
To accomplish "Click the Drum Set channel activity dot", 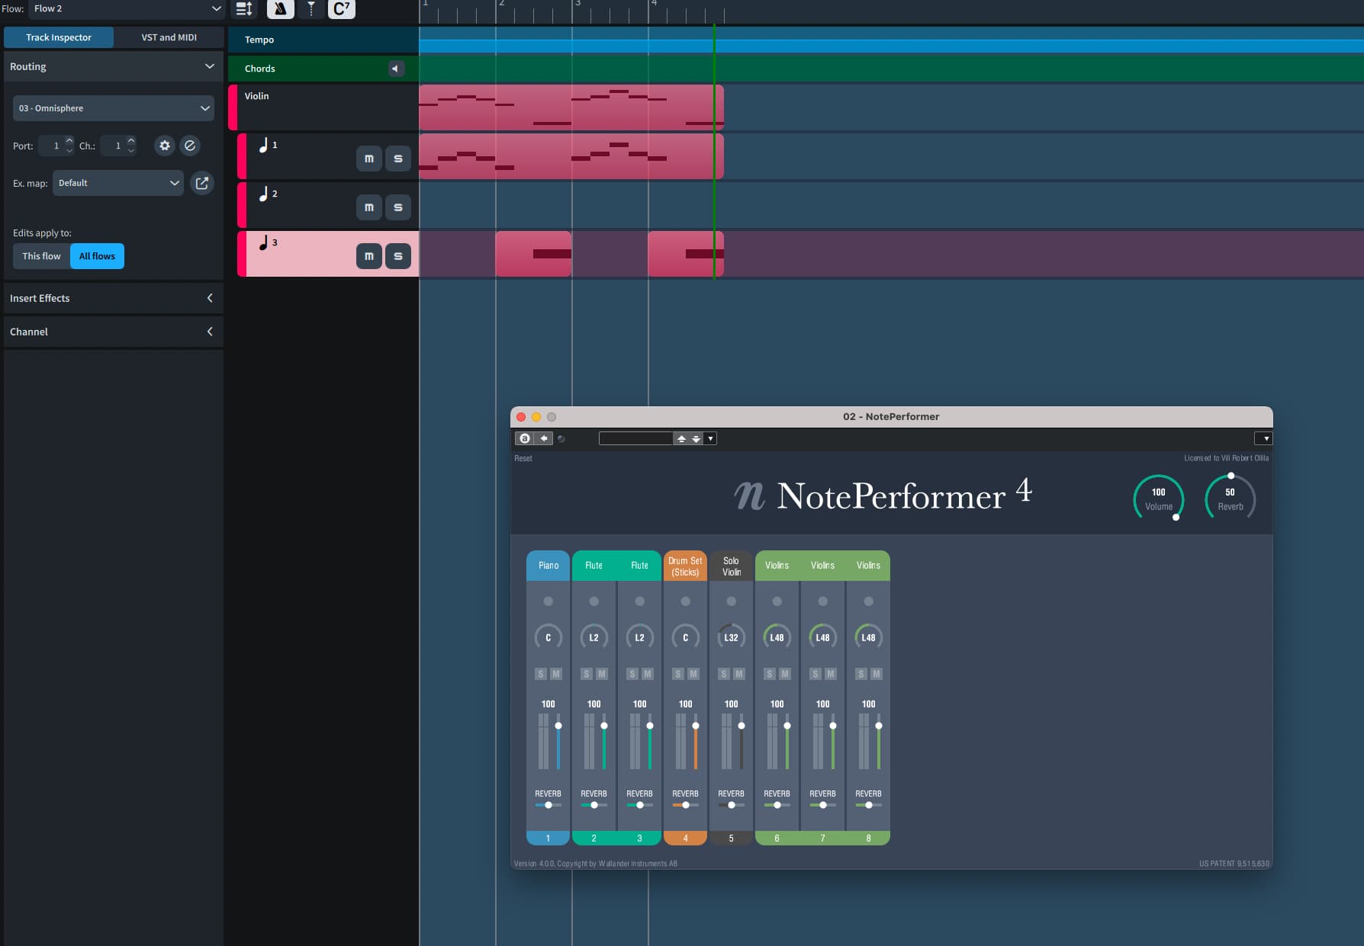I will (685, 601).
